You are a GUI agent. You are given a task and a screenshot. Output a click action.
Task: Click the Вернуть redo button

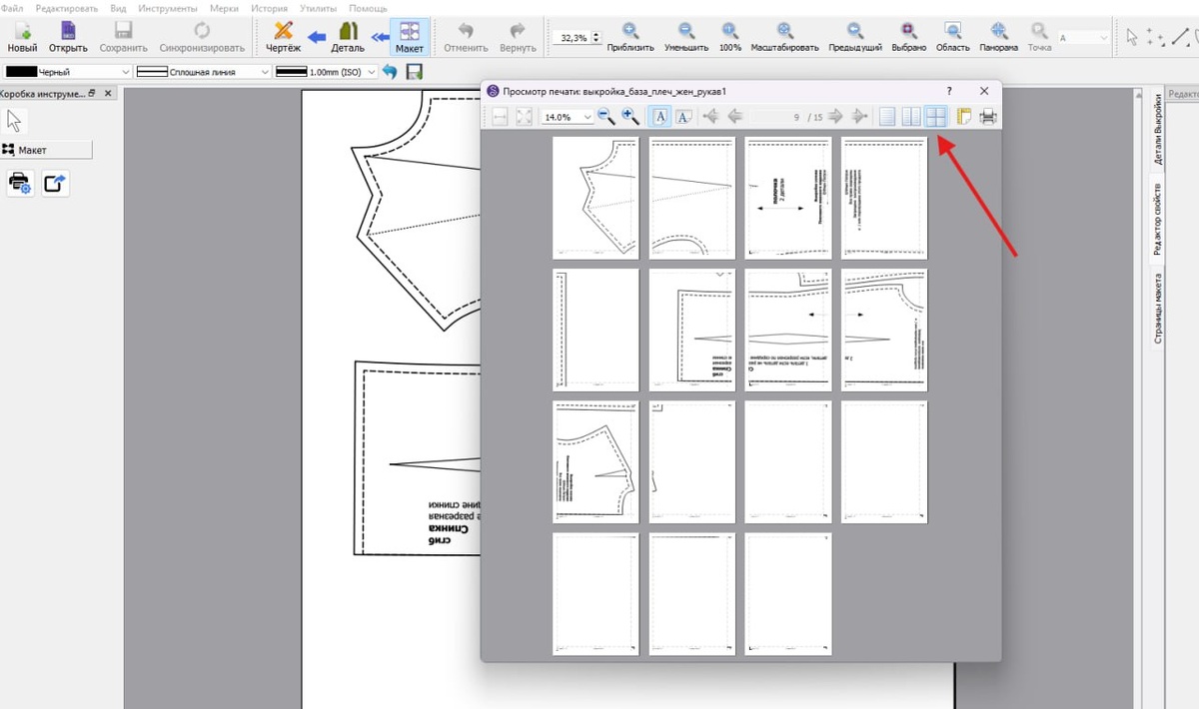pos(518,37)
